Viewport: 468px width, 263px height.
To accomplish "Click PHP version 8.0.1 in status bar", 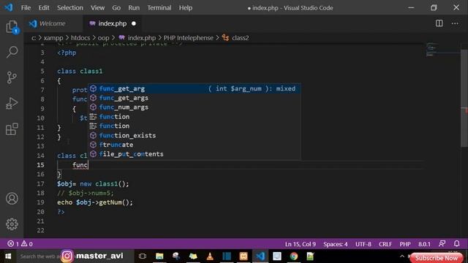I will tap(424, 244).
